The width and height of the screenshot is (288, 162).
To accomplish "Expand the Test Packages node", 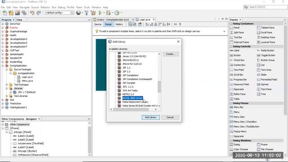I will pyautogui.click(x=7, y=85).
